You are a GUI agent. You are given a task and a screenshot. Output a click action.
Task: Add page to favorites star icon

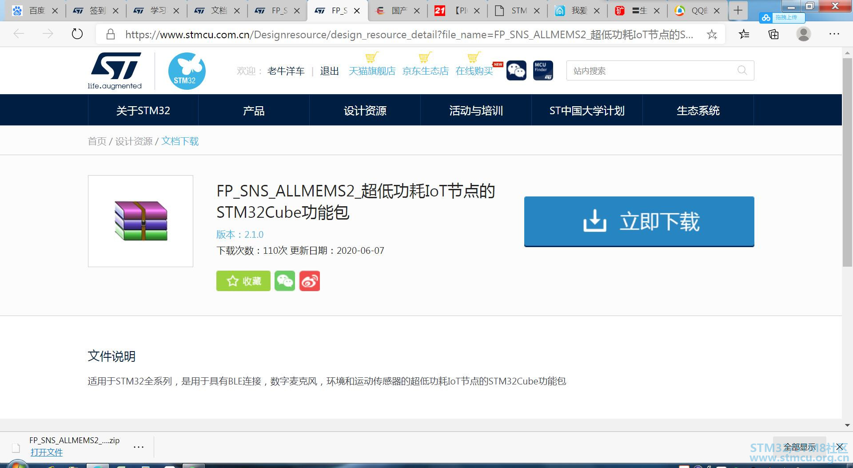[712, 34]
